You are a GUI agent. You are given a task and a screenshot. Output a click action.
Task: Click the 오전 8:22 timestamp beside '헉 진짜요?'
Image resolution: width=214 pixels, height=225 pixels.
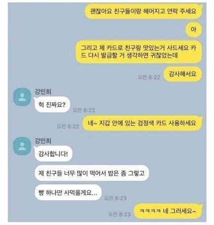coord(84,110)
